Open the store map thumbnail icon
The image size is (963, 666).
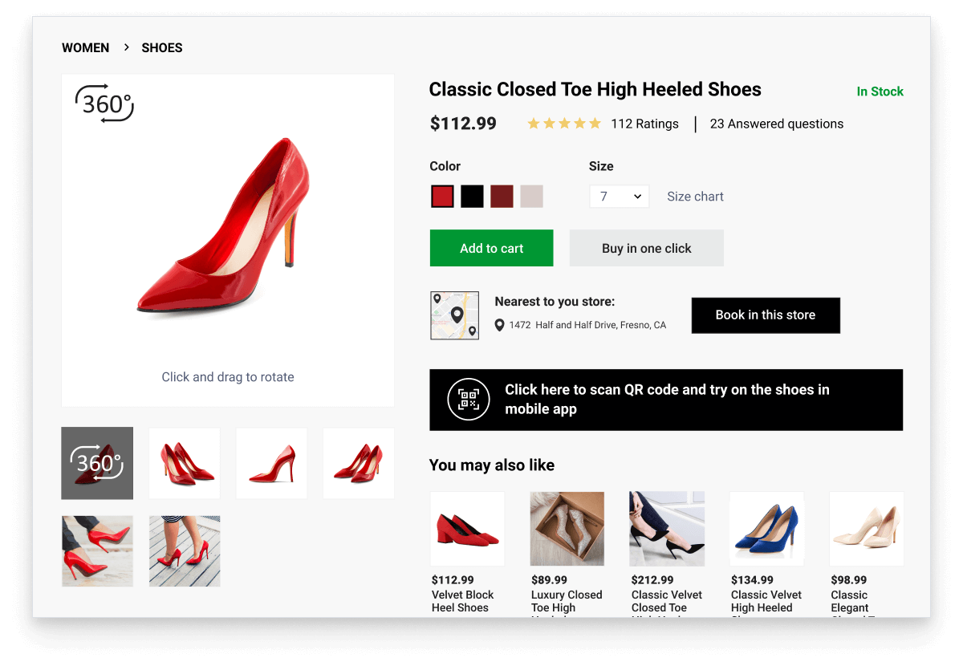[x=454, y=315]
